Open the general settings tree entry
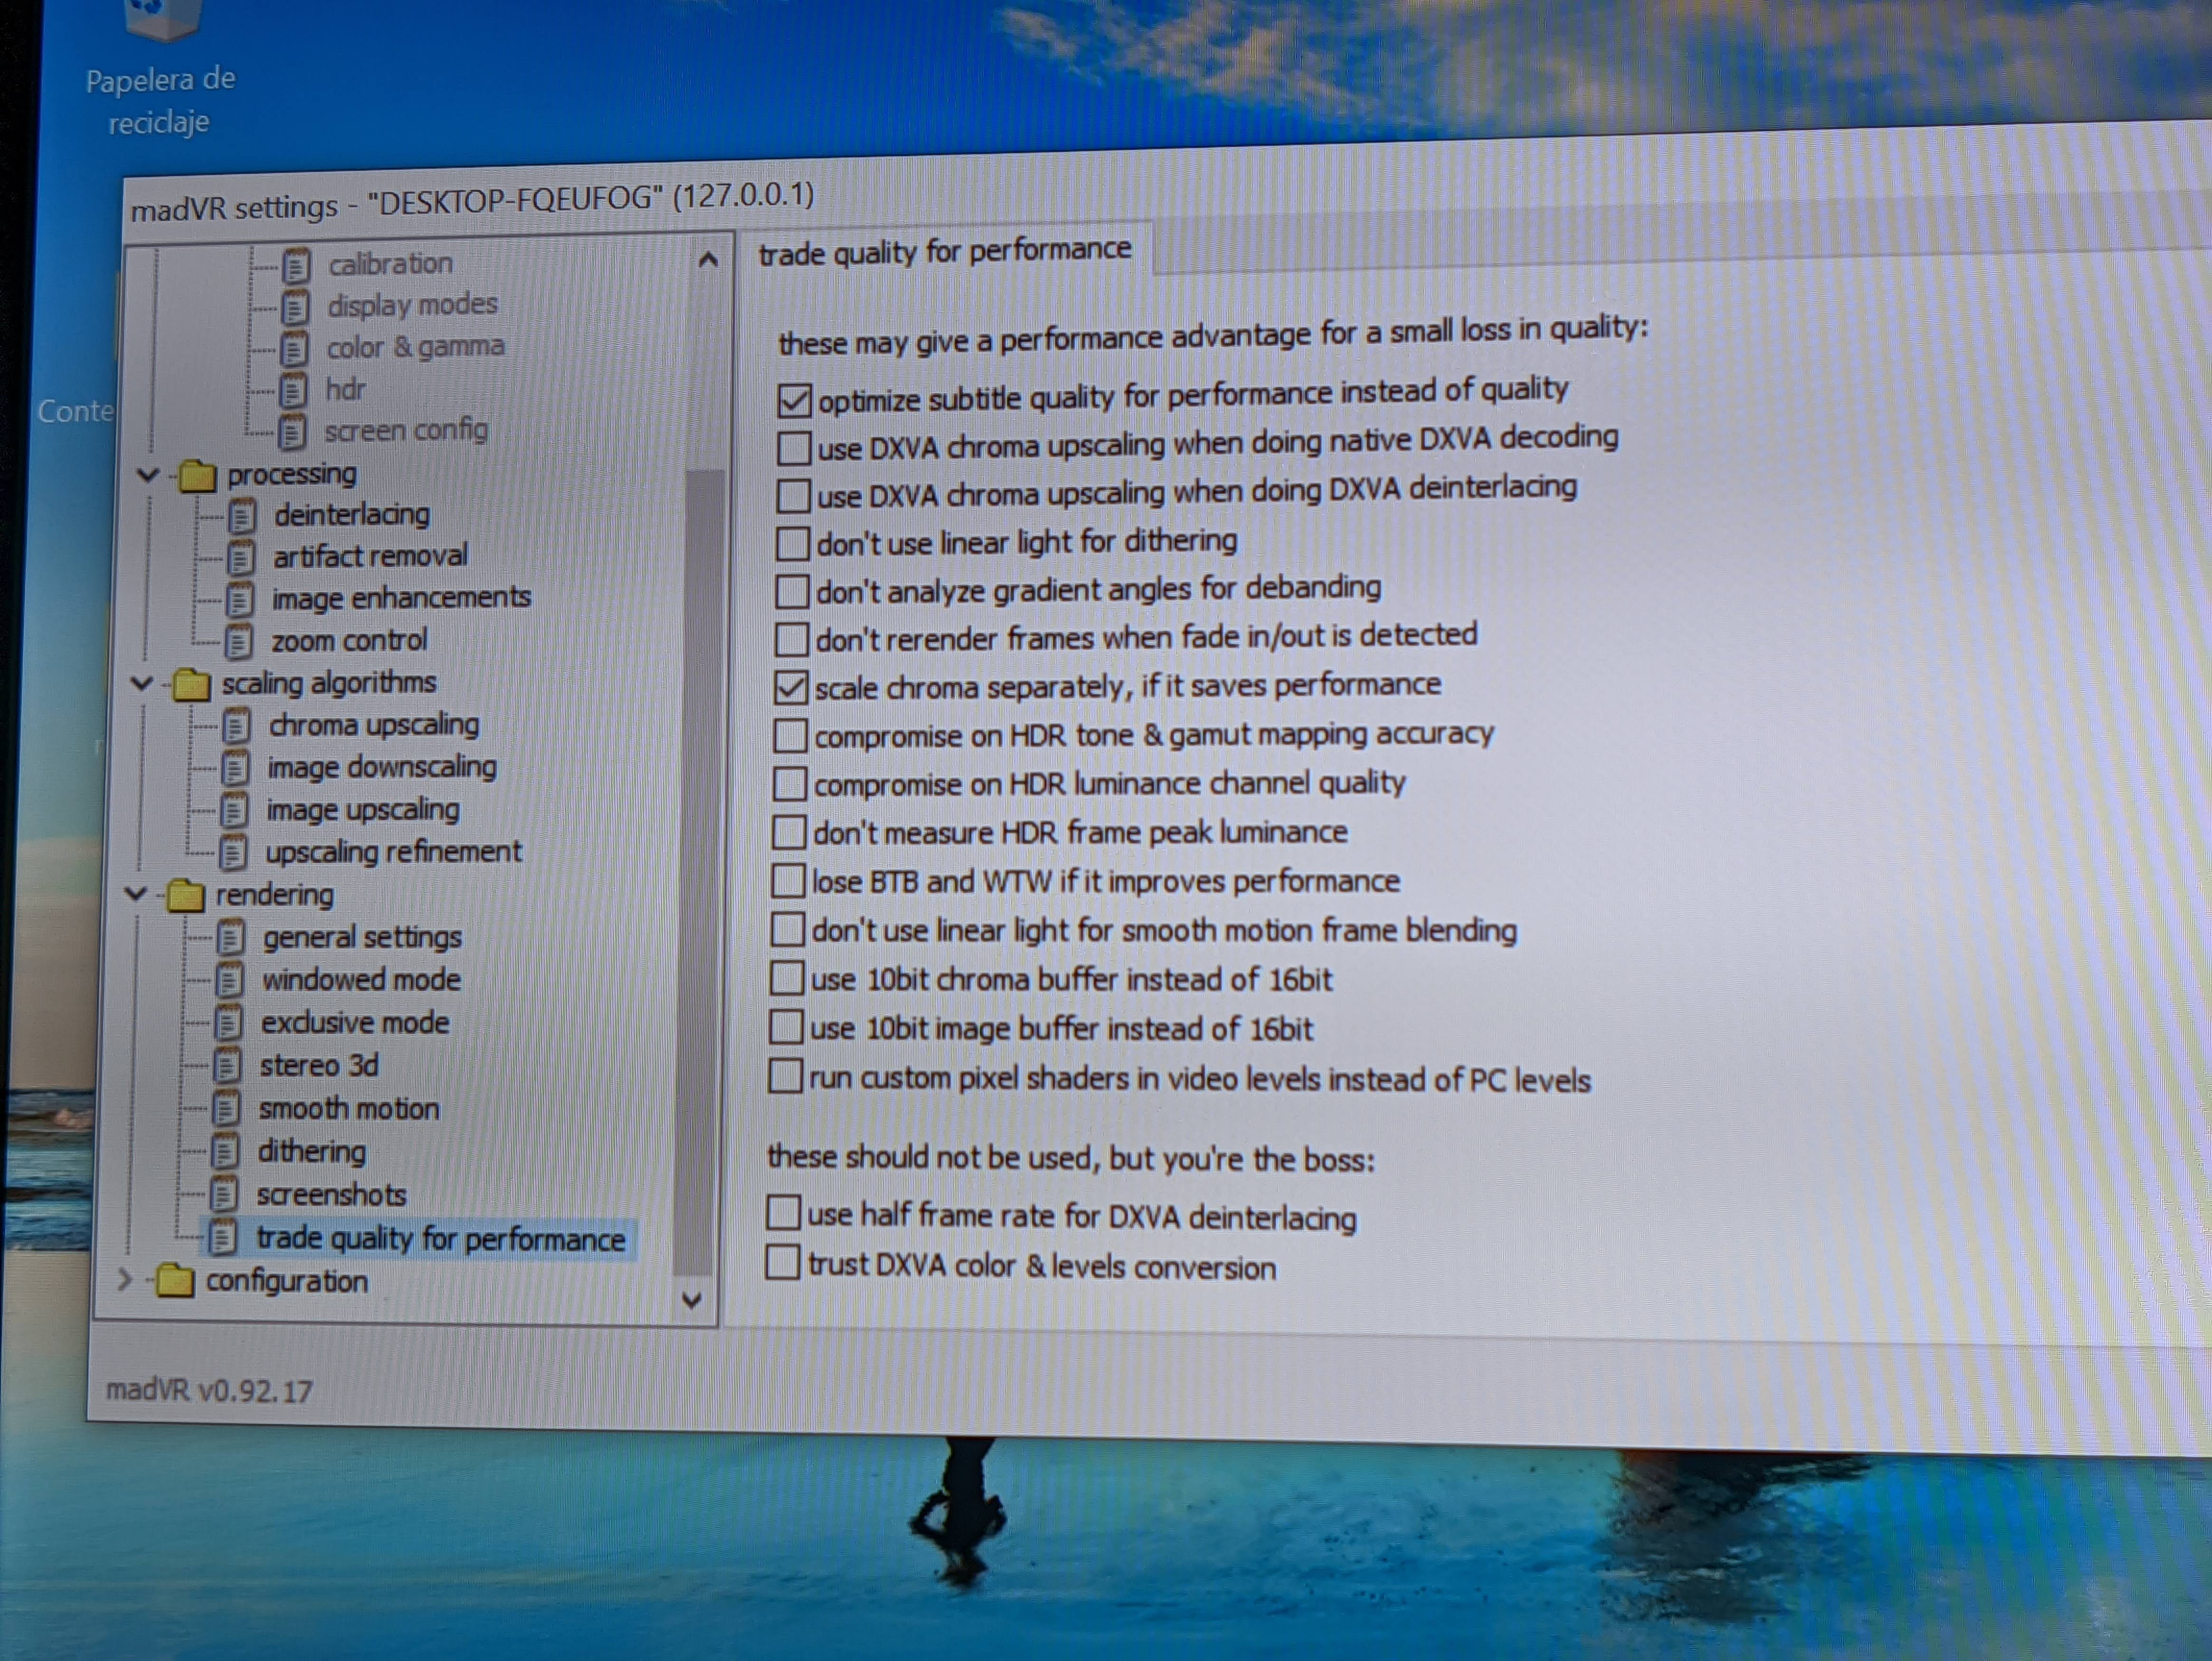 click(362, 939)
